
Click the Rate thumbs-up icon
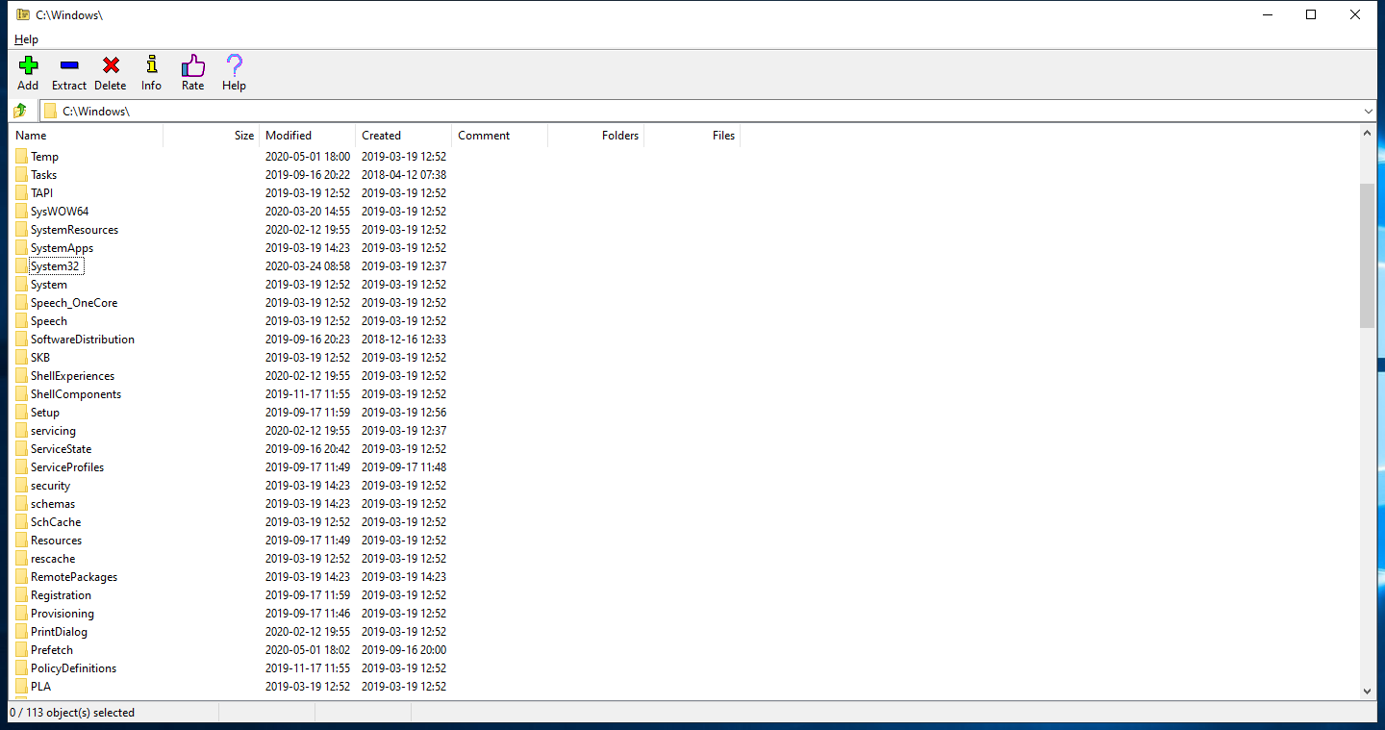pos(192,66)
